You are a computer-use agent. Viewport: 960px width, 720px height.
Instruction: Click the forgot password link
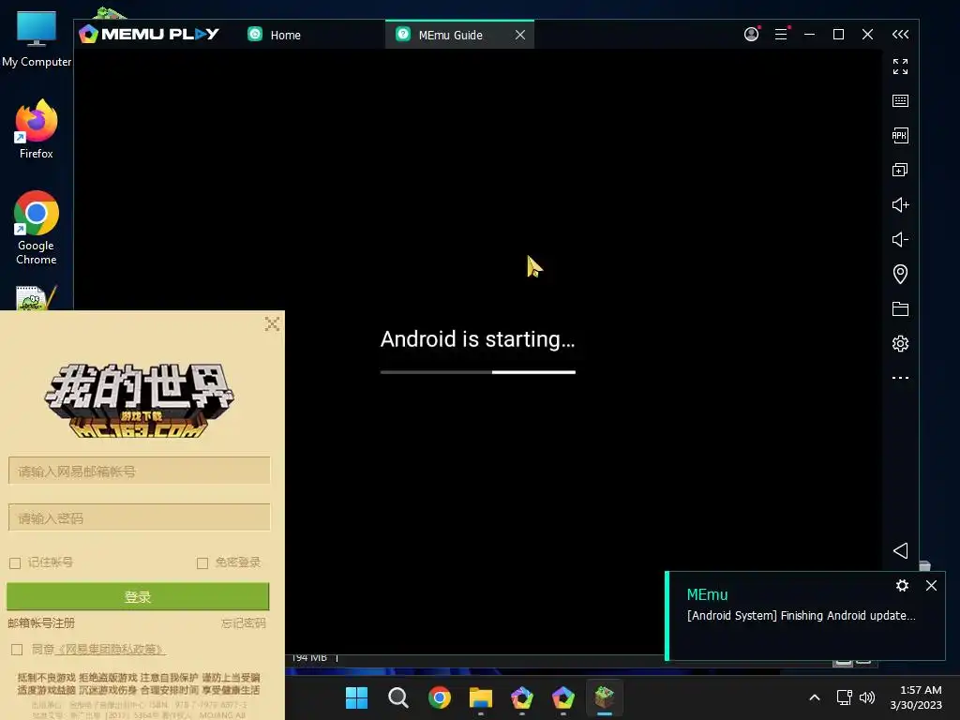click(243, 622)
